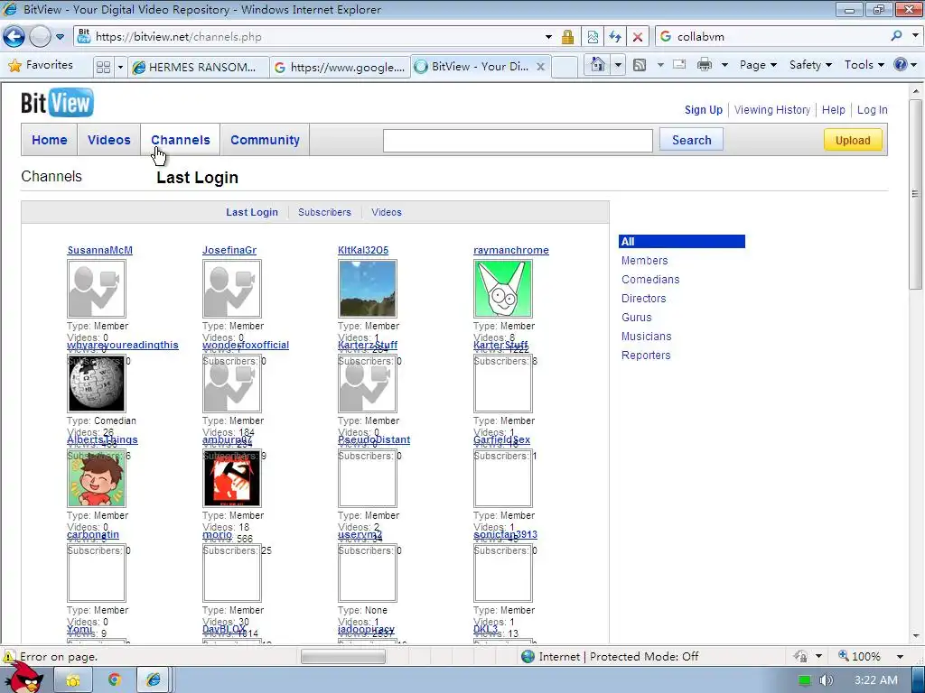Open the Viewing History link
This screenshot has height=693, width=925.
coord(772,109)
